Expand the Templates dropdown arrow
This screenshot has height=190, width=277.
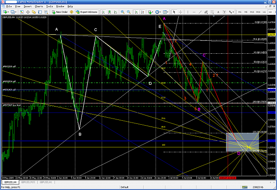(168, 12)
